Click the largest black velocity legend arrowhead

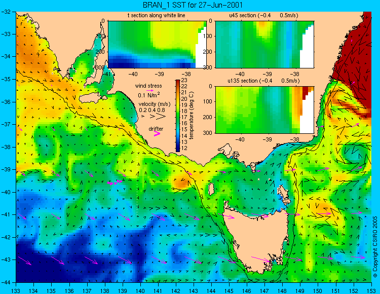point(161,117)
